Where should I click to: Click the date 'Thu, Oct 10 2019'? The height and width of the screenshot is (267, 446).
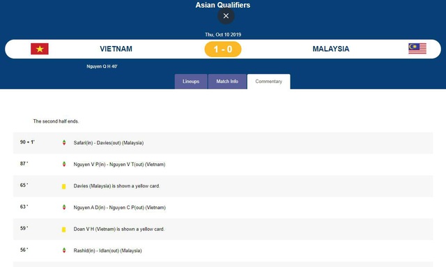(x=223, y=34)
